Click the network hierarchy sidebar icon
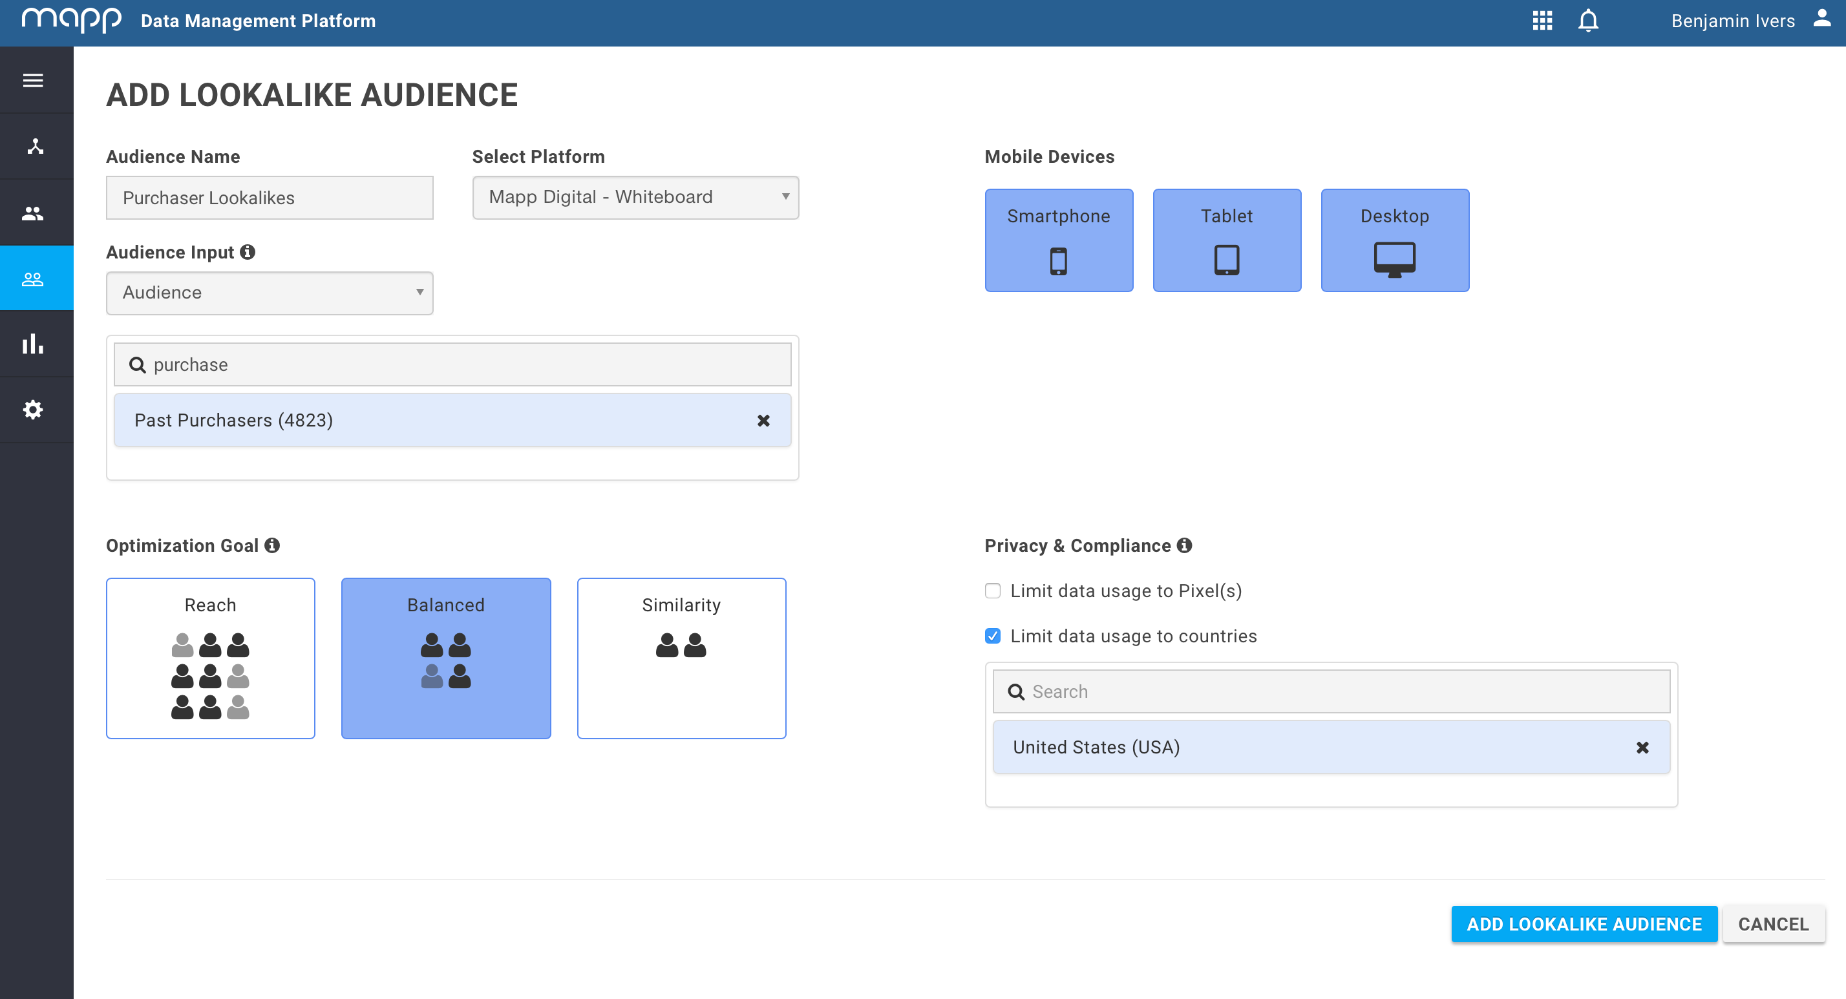Screen dimensions: 1846x999 [x=35, y=146]
